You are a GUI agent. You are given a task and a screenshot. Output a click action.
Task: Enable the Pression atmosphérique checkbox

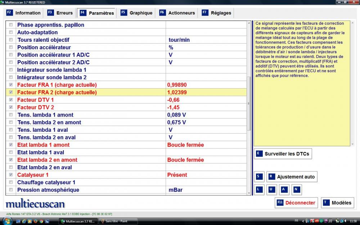[x=11, y=190]
